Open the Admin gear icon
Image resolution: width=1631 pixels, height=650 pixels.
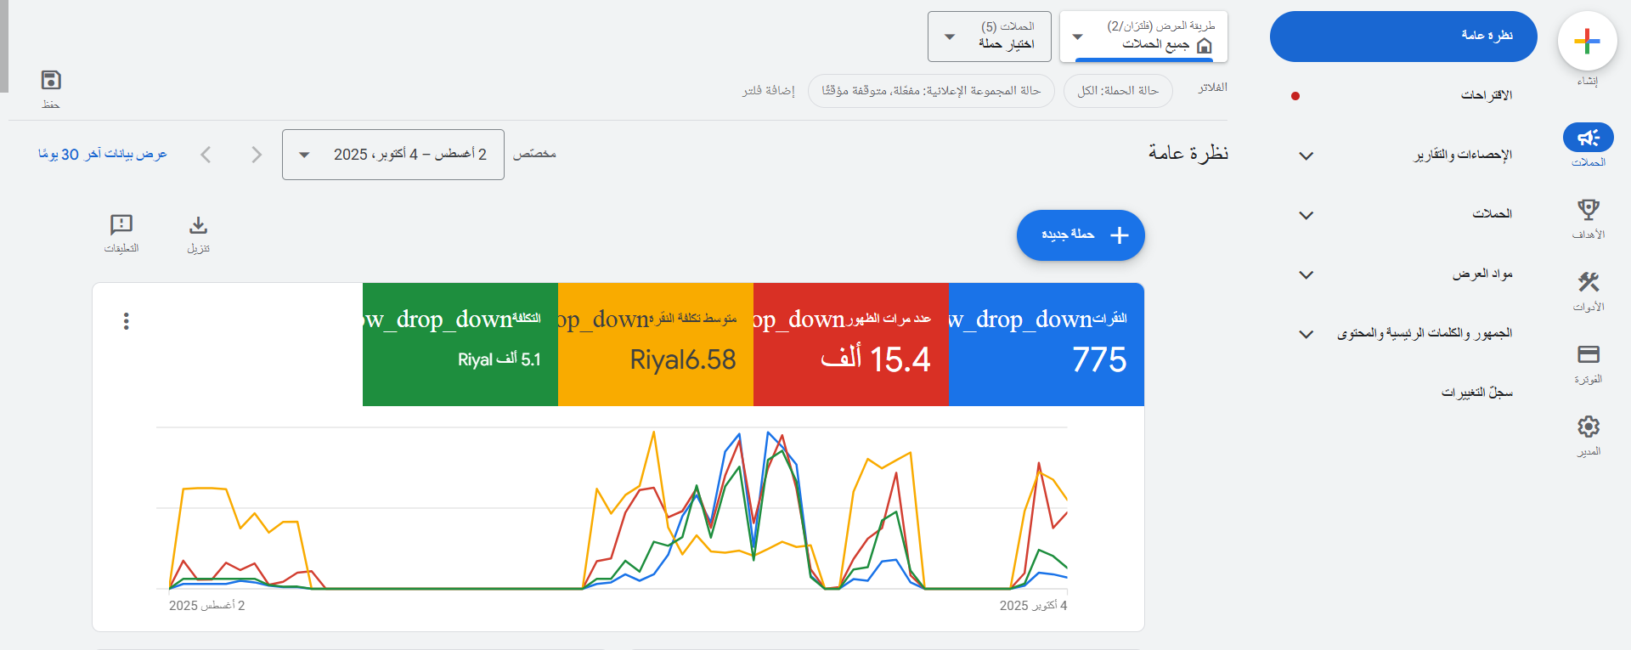coord(1588,427)
